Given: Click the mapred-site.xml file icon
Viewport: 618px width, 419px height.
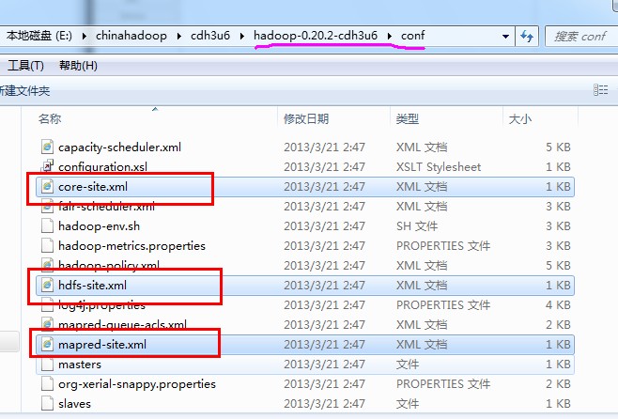Looking at the screenshot, I should point(47,344).
